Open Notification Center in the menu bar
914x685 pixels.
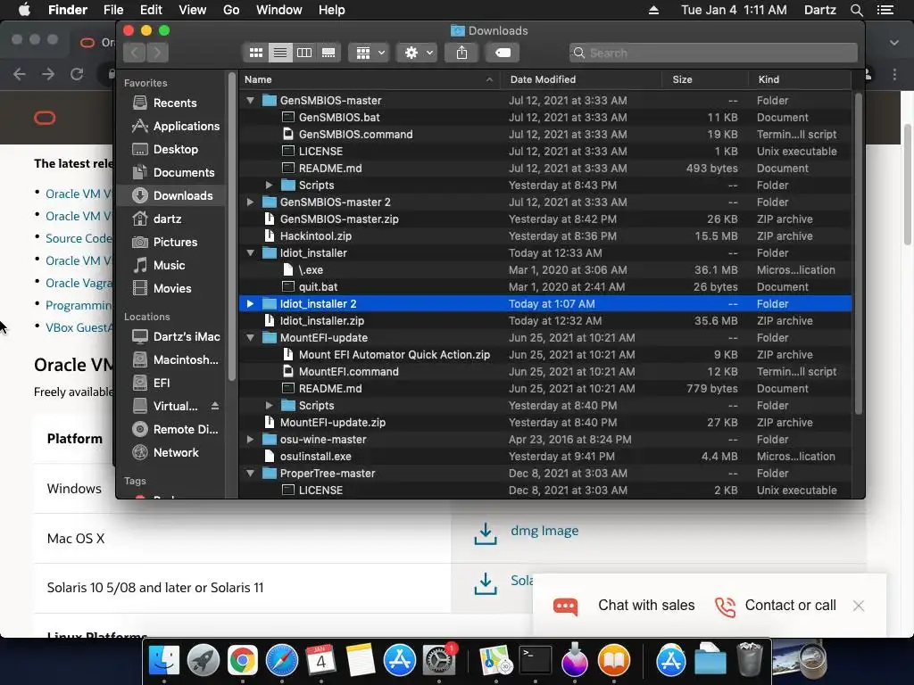point(885,10)
